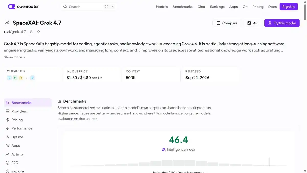This screenshot has width=307, height=173.
Task: Click the OpenRouter logo icon
Action: 12,7
